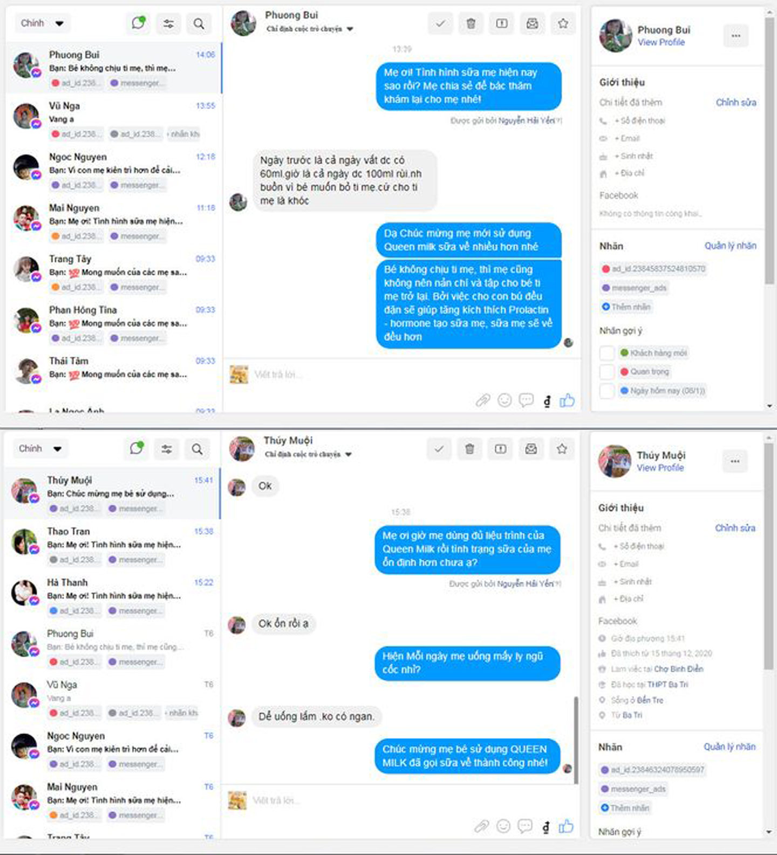Check the "Quan trọng" suggested label box
The image size is (777, 855).
pyautogui.click(x=607, y=372)
